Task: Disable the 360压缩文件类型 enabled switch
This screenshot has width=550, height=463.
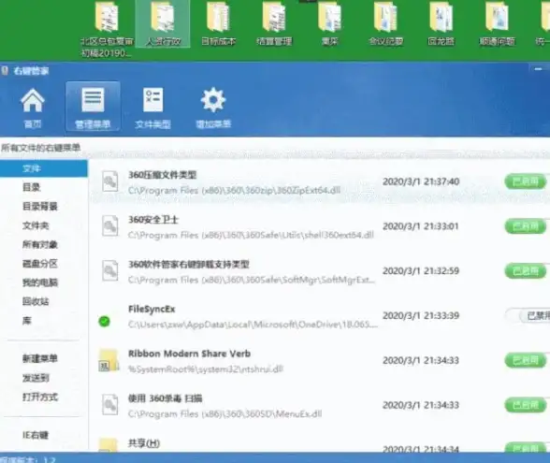Action: 526,181
